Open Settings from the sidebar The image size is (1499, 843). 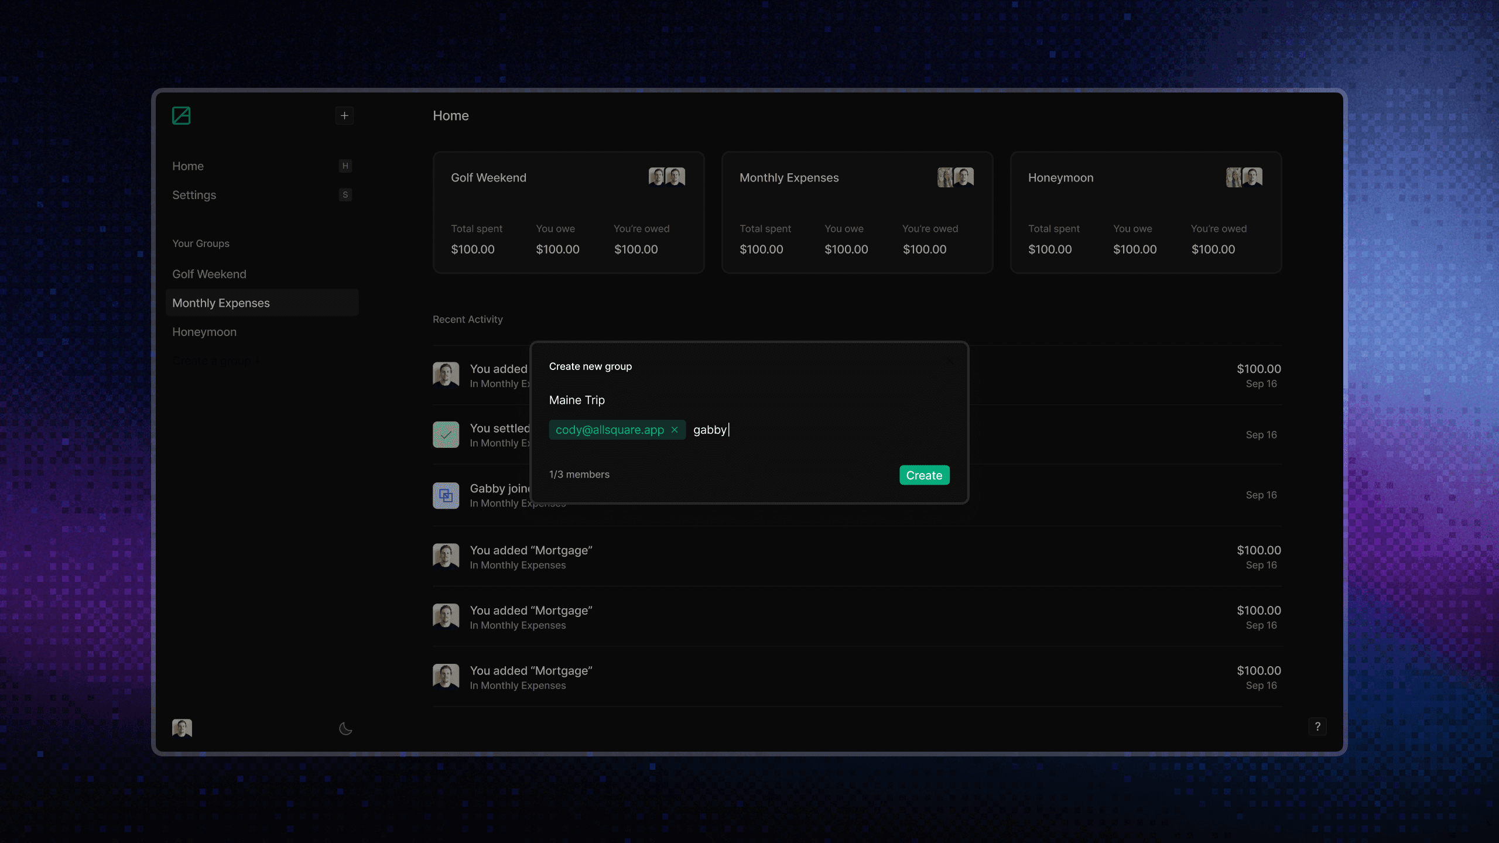(x=194, y=195)
